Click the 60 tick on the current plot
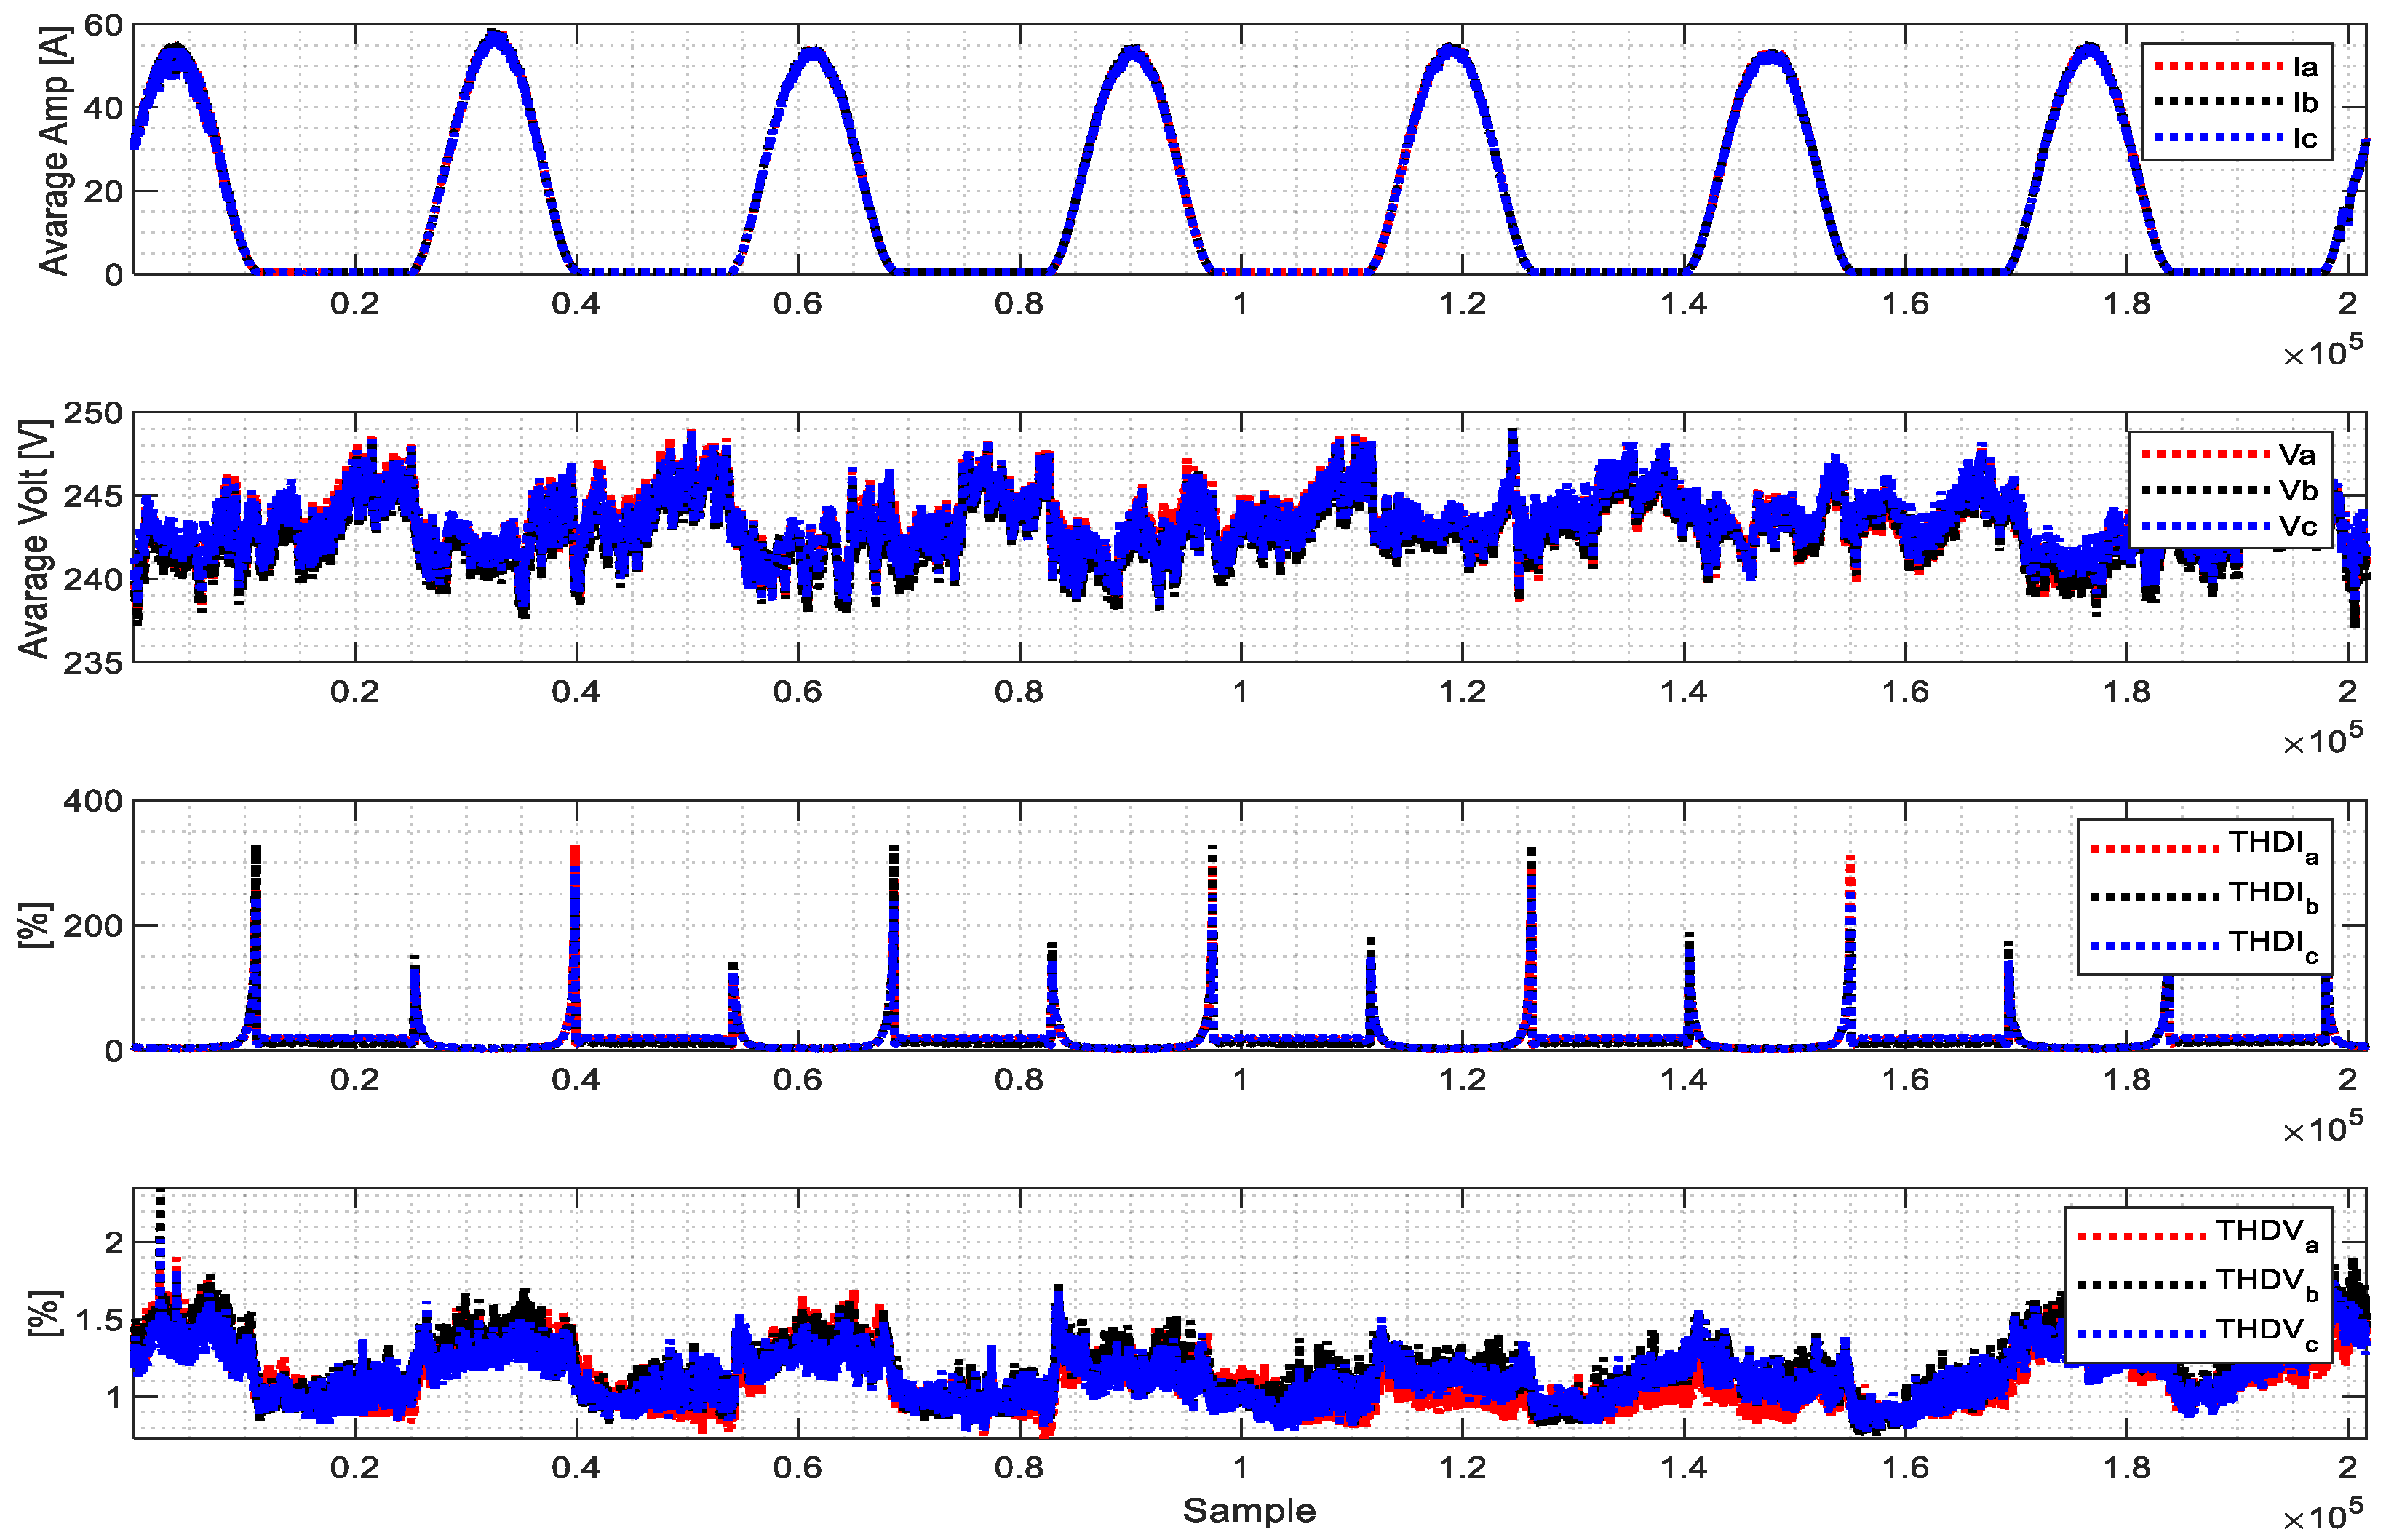The image size is (2386, 1540). tap(103, 25)
